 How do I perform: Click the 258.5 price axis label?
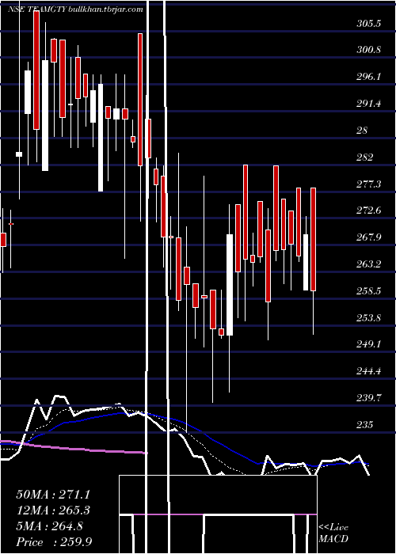point(368,291)
